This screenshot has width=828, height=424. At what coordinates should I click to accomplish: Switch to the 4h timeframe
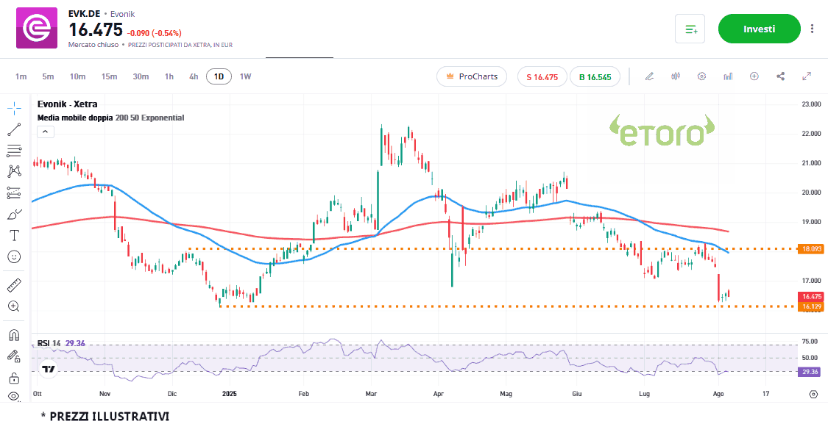click(x=194, y=76)
